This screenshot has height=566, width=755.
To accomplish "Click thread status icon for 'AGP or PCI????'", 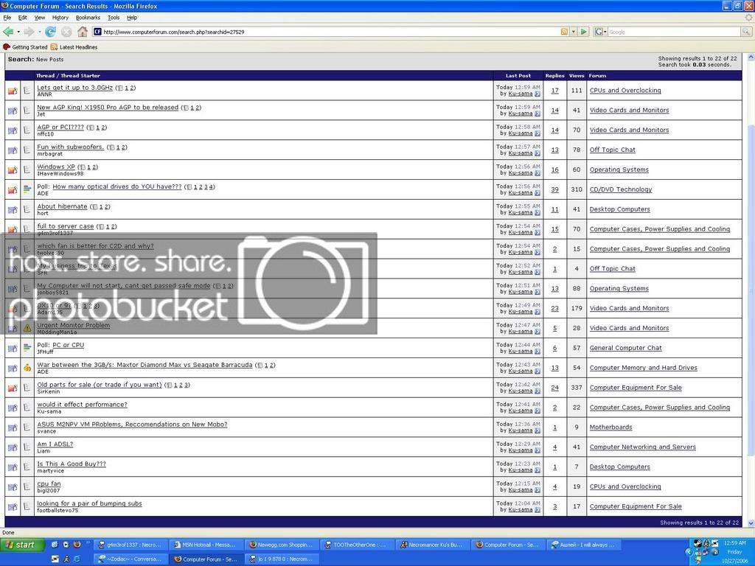I will 13,130.
